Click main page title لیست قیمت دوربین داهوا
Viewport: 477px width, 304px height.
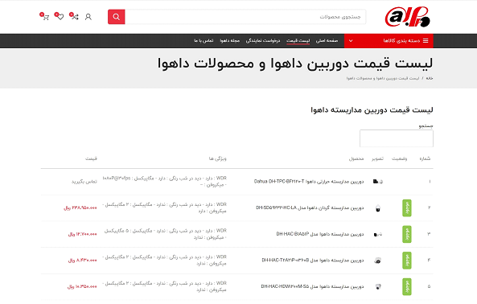click(295, 64)
